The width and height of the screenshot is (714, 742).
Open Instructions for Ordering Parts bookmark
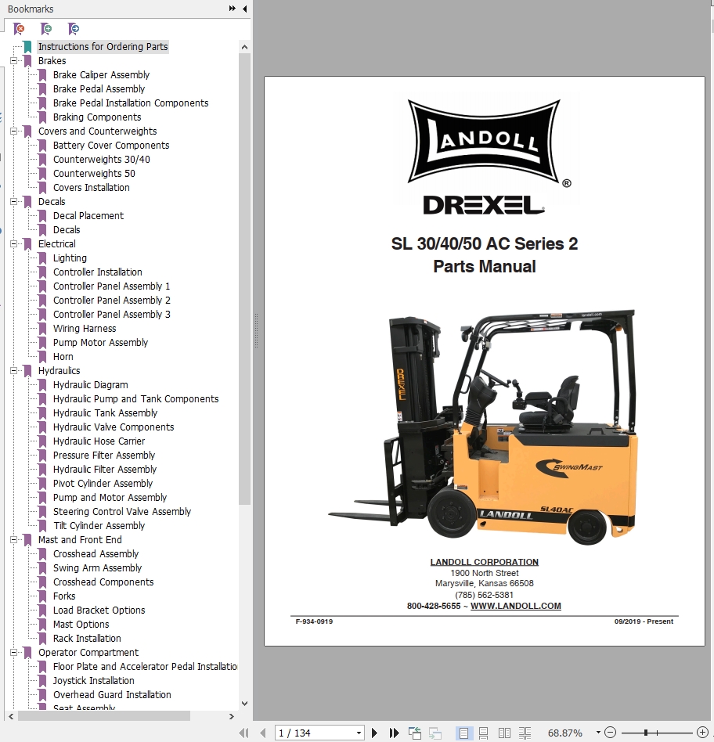103,46
